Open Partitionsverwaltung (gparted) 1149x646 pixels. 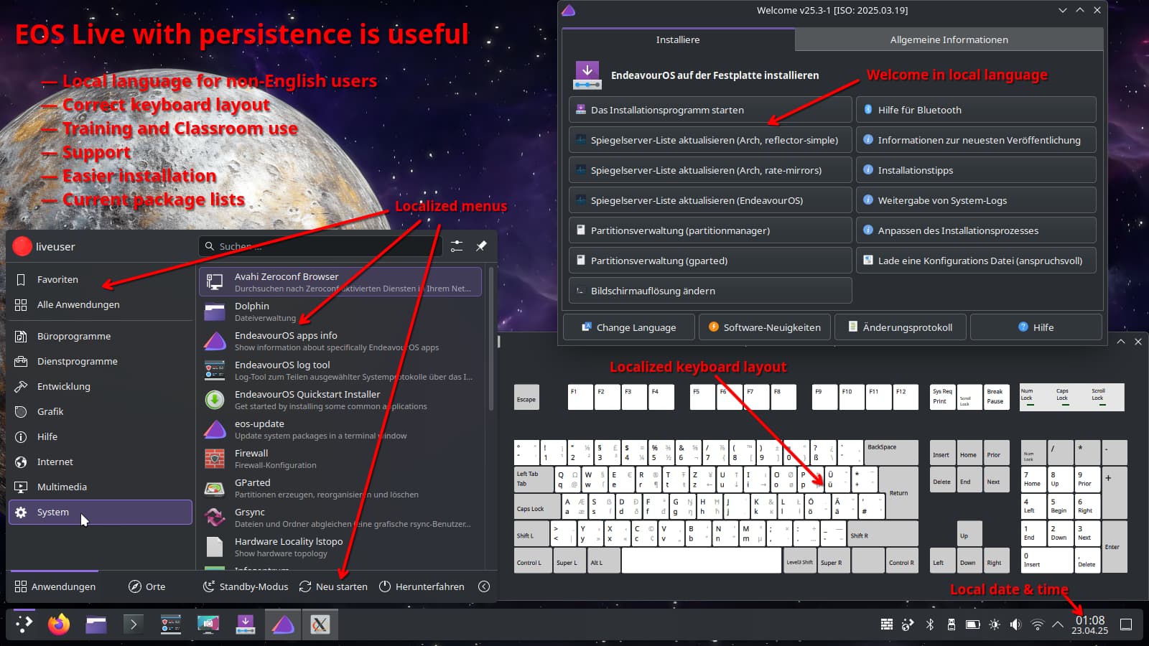tap(710, 261)
